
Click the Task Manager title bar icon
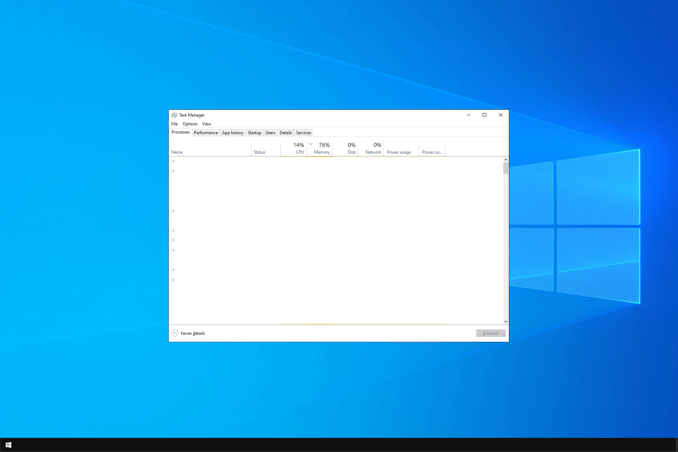pos(174,115)
